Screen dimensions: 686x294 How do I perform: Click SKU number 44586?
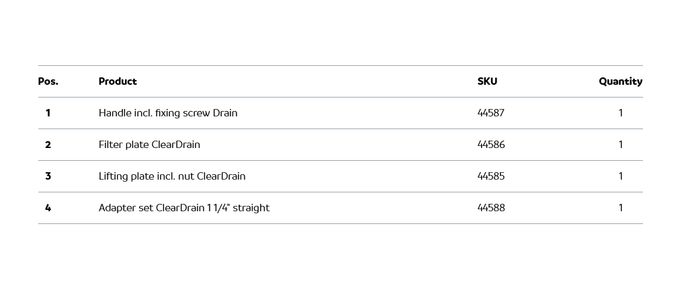click(x=490, y=145)
